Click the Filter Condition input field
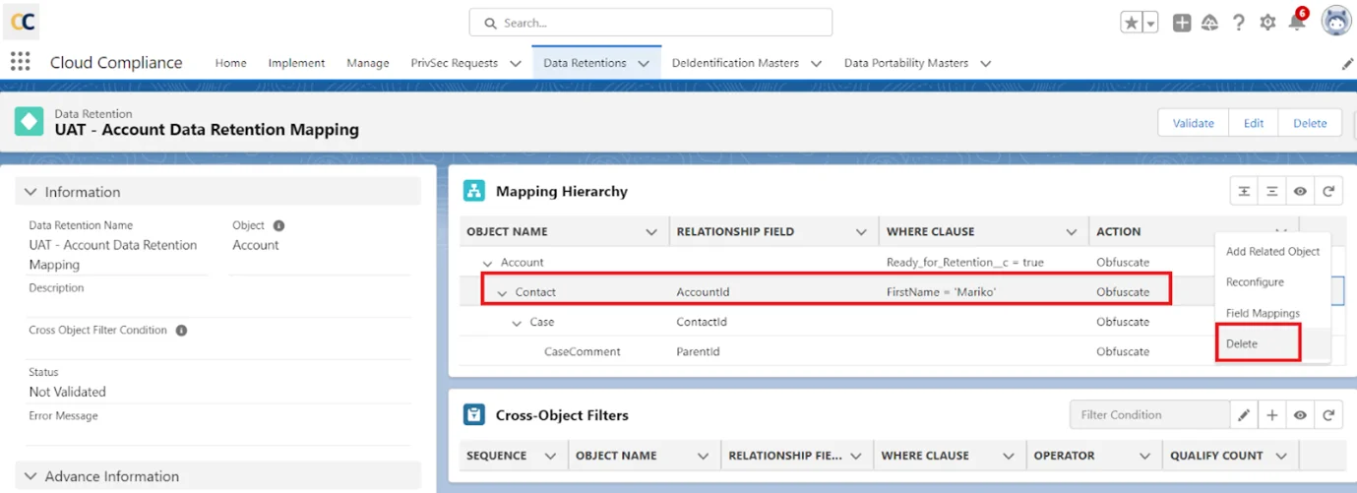Viewport: 1357px width, 493px height. 1148,415
